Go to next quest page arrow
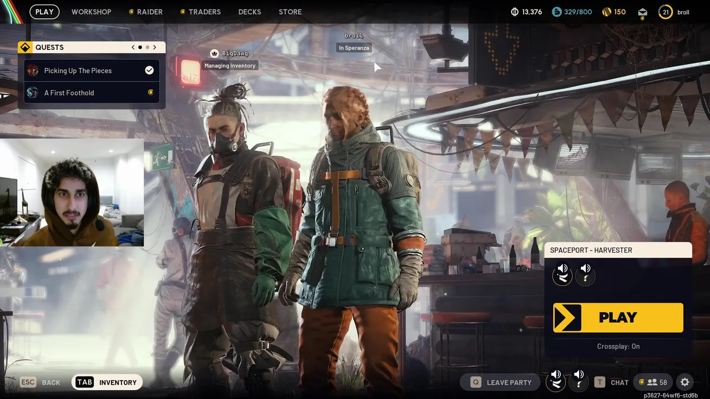The height and width of the screenshot is (399, 710). tap(155, 47)
